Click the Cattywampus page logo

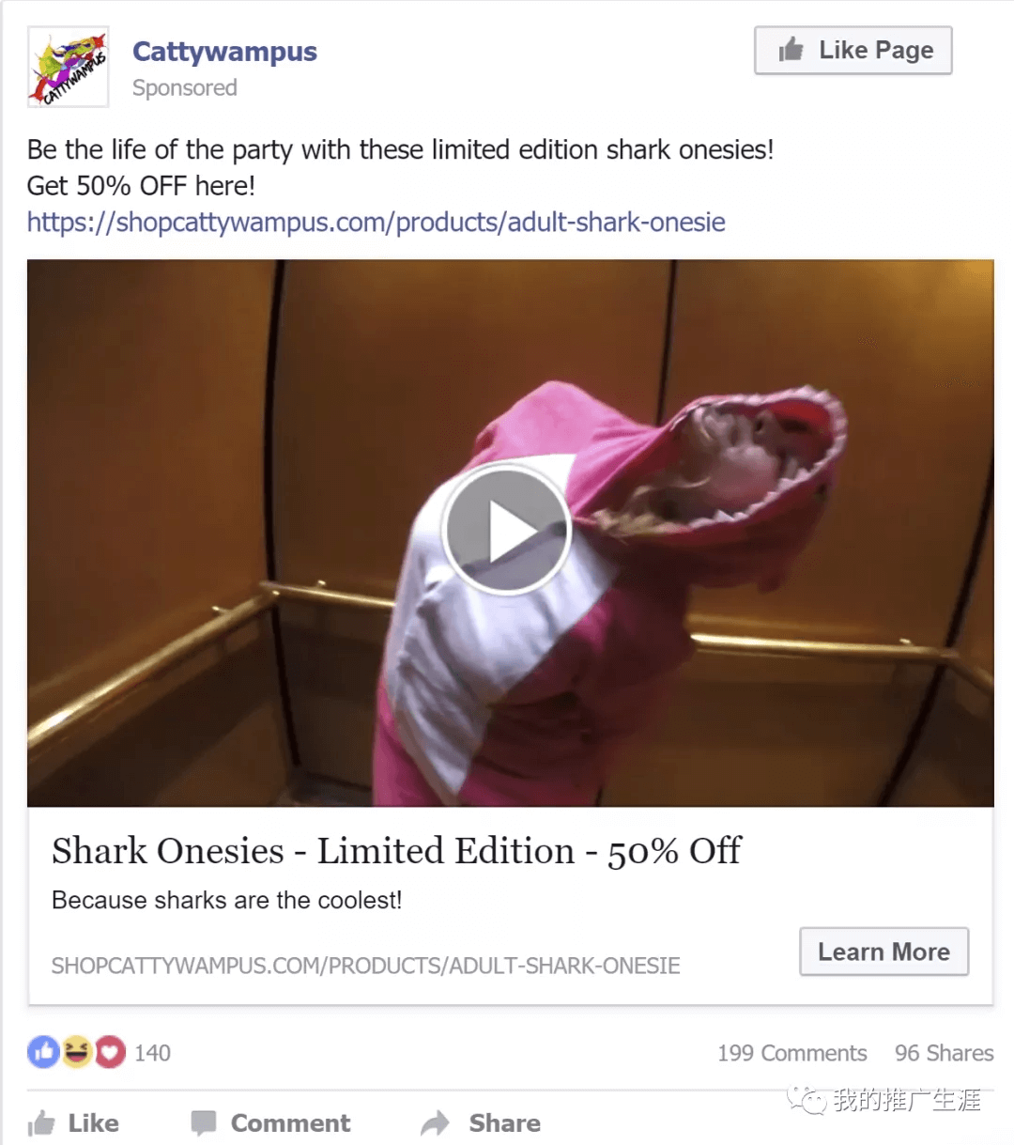point(68,67)
